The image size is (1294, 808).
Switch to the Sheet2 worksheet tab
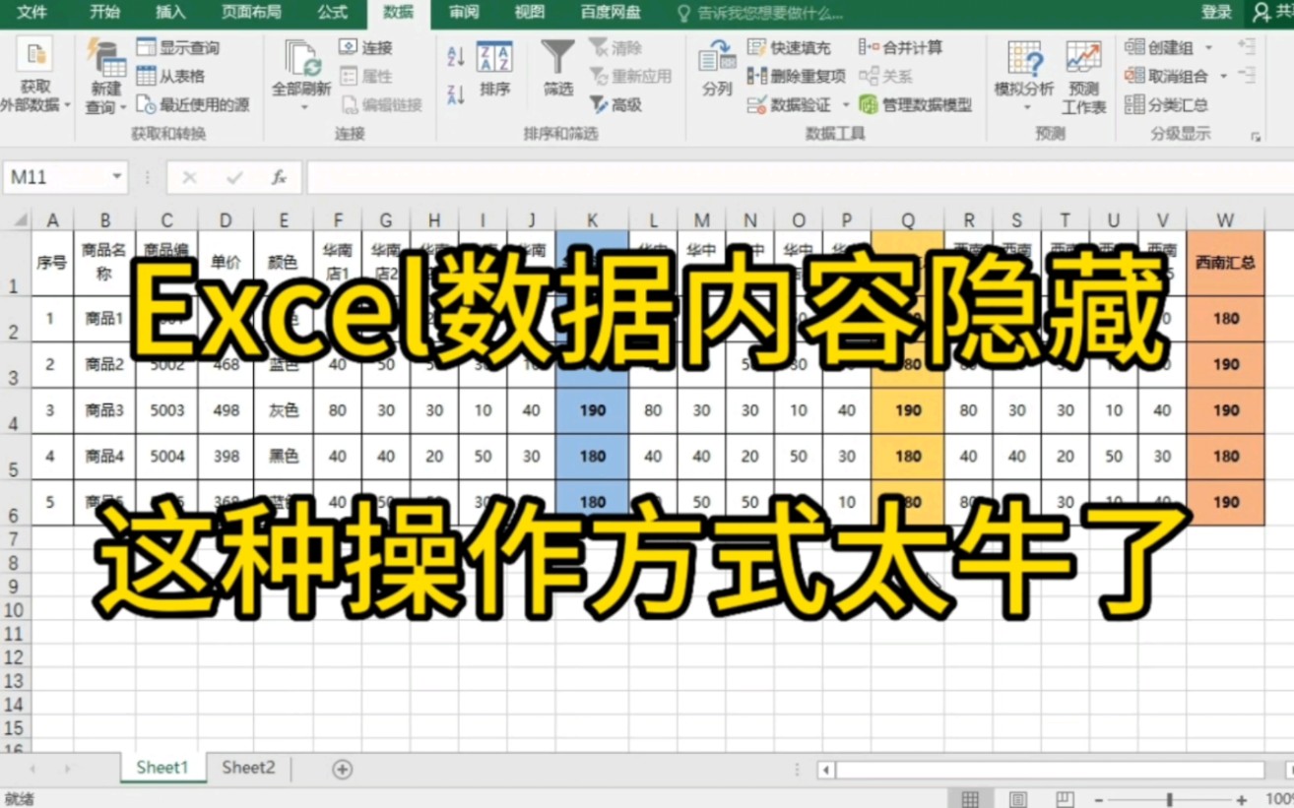[x=247, y=768]
